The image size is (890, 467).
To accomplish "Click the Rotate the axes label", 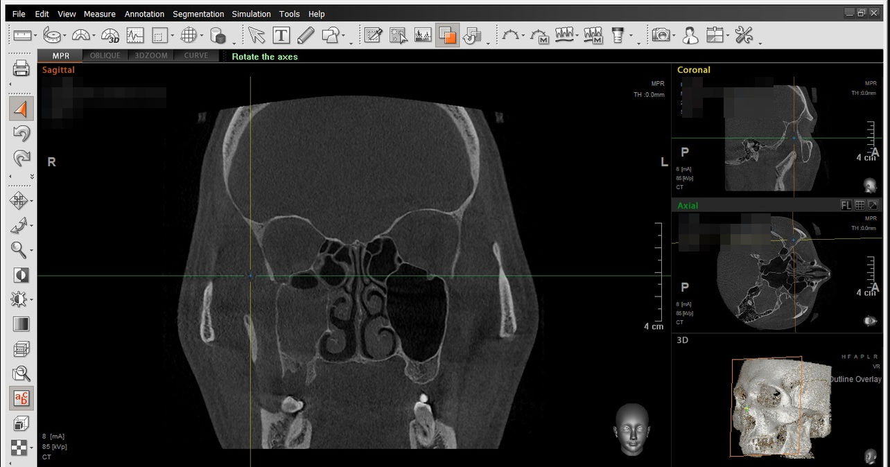I will pyautogui.click(x=264, y=58).
